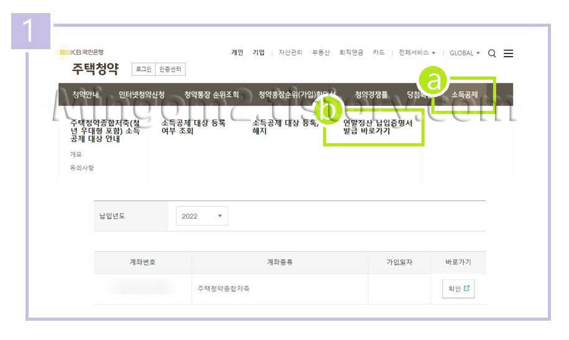
Task: Click 소득공제 대상 등록/해지 link
Action: pos(285,127)
